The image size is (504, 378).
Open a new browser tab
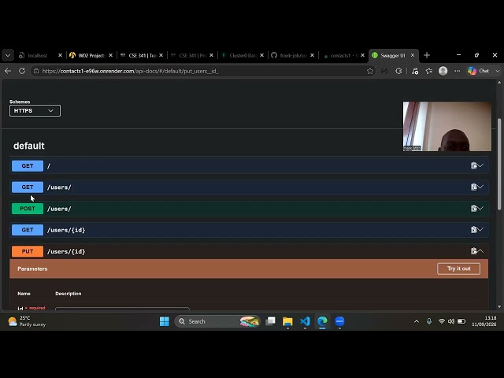click(x=427, y=55)
